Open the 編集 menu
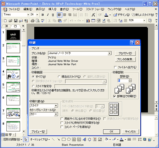Screen dimensions: 159x148 click(28, 9)
